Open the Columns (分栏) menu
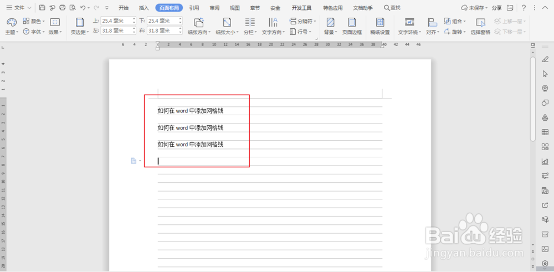 (250, 27)
